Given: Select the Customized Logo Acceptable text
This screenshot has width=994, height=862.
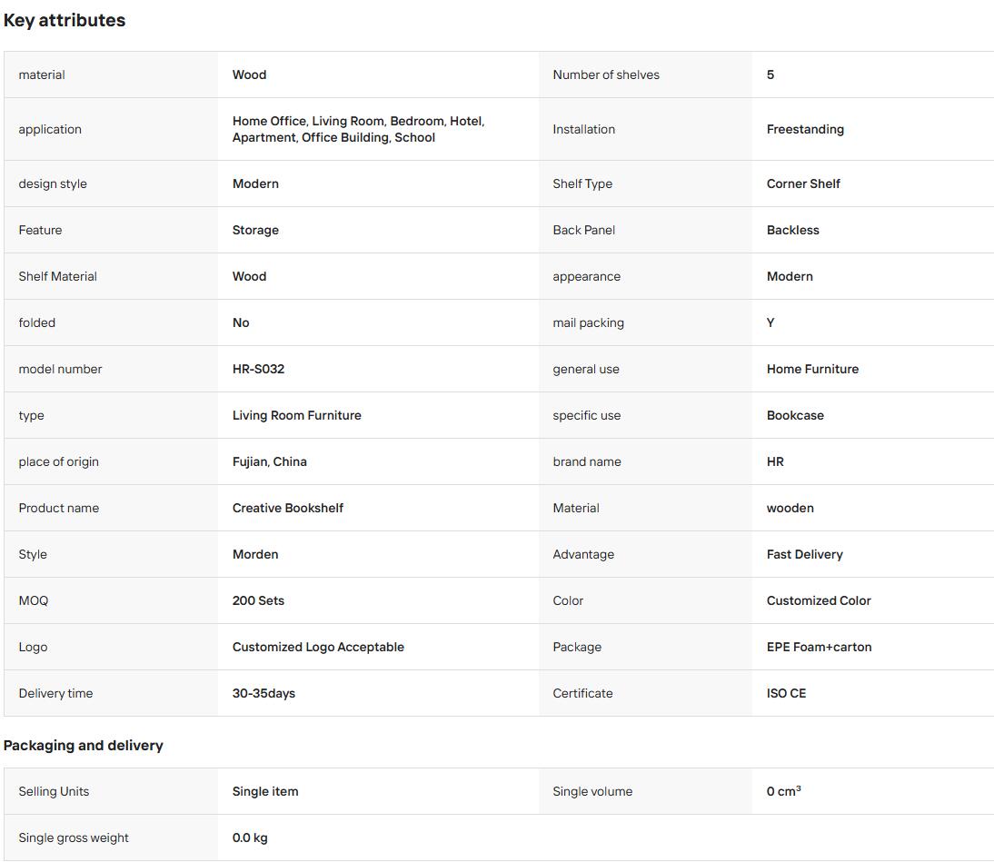Looking at the screenshot, I should pyautogui.click(x=318, y=647).
